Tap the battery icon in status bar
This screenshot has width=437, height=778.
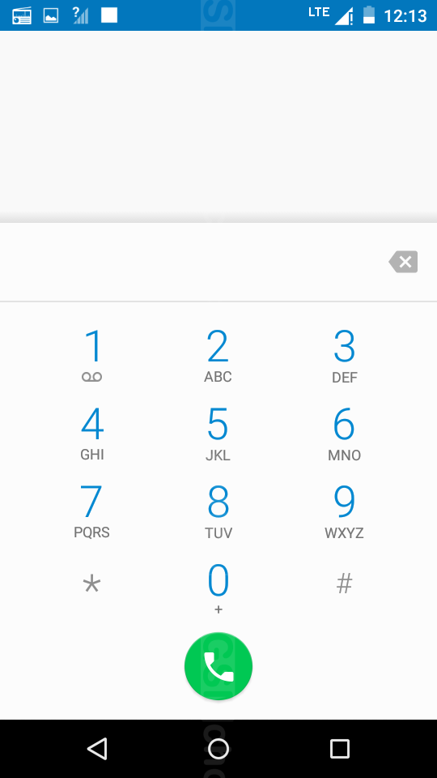(x=369, y=15)
